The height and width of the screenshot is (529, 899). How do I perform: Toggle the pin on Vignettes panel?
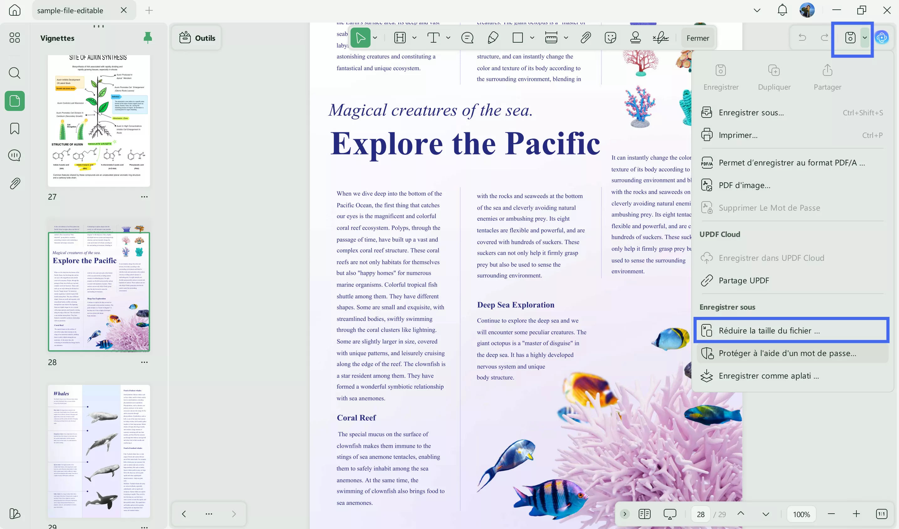(x=147, y=38)
